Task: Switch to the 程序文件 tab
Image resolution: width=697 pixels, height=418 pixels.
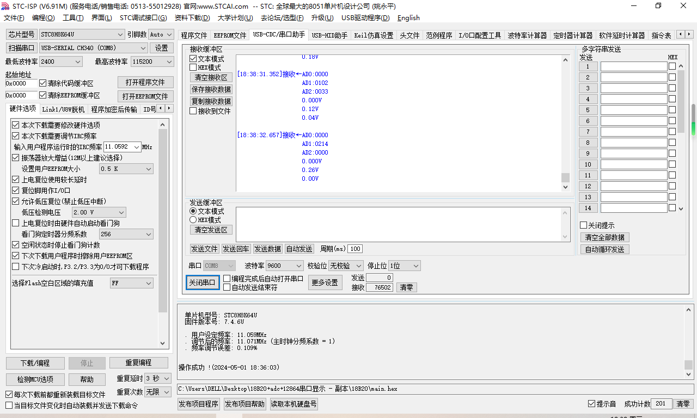Action: pos(194,35)
